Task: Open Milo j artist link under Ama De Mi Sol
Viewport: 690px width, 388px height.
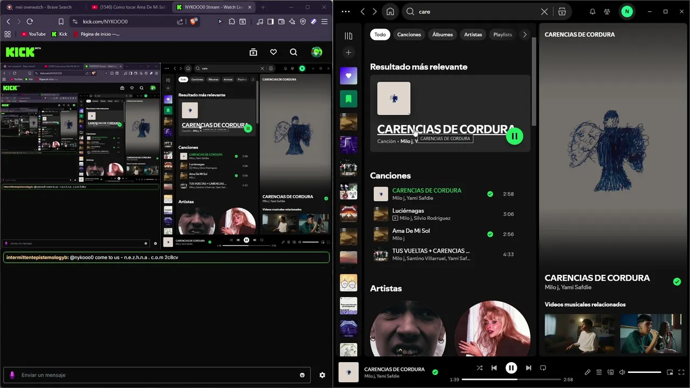Action: (x=398, y=238)
